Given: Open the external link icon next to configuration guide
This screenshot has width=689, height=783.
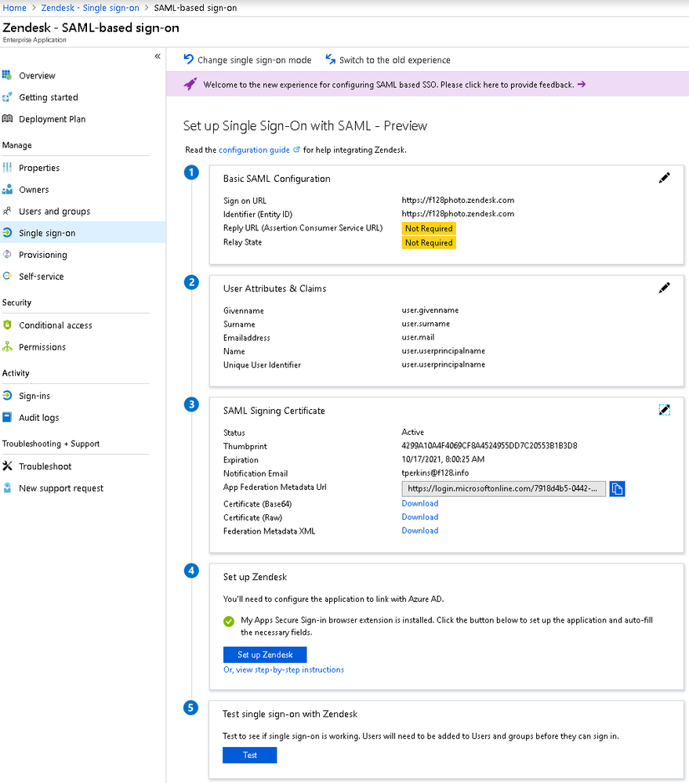Looking at the screenshot, I should tap(296, 149).
